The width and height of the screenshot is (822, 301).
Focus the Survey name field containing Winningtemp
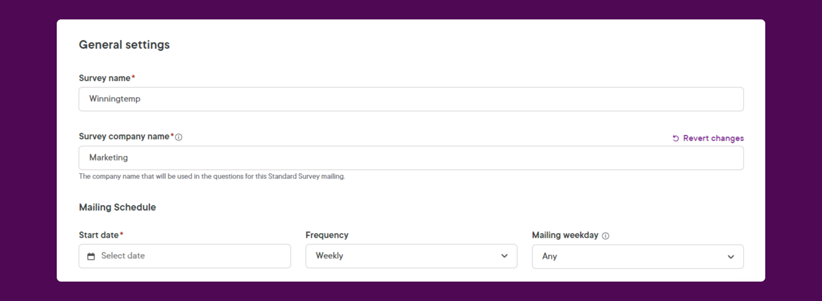coord(411,99)
